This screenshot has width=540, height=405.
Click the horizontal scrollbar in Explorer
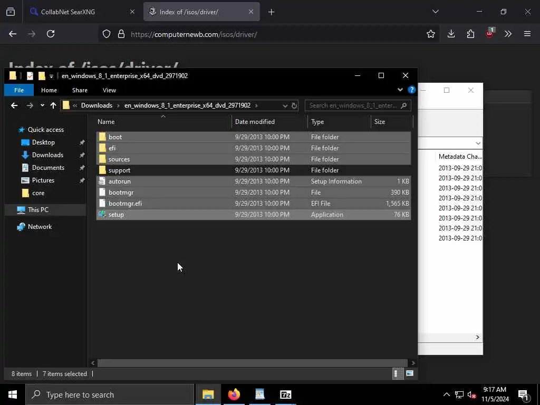click(x=253, y=363)
